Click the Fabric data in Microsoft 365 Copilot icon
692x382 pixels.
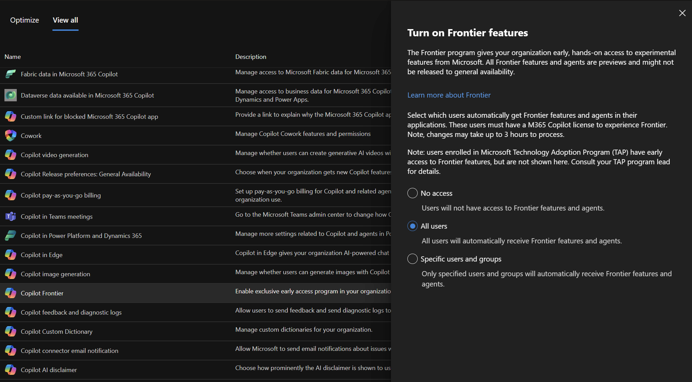point(11,74)
